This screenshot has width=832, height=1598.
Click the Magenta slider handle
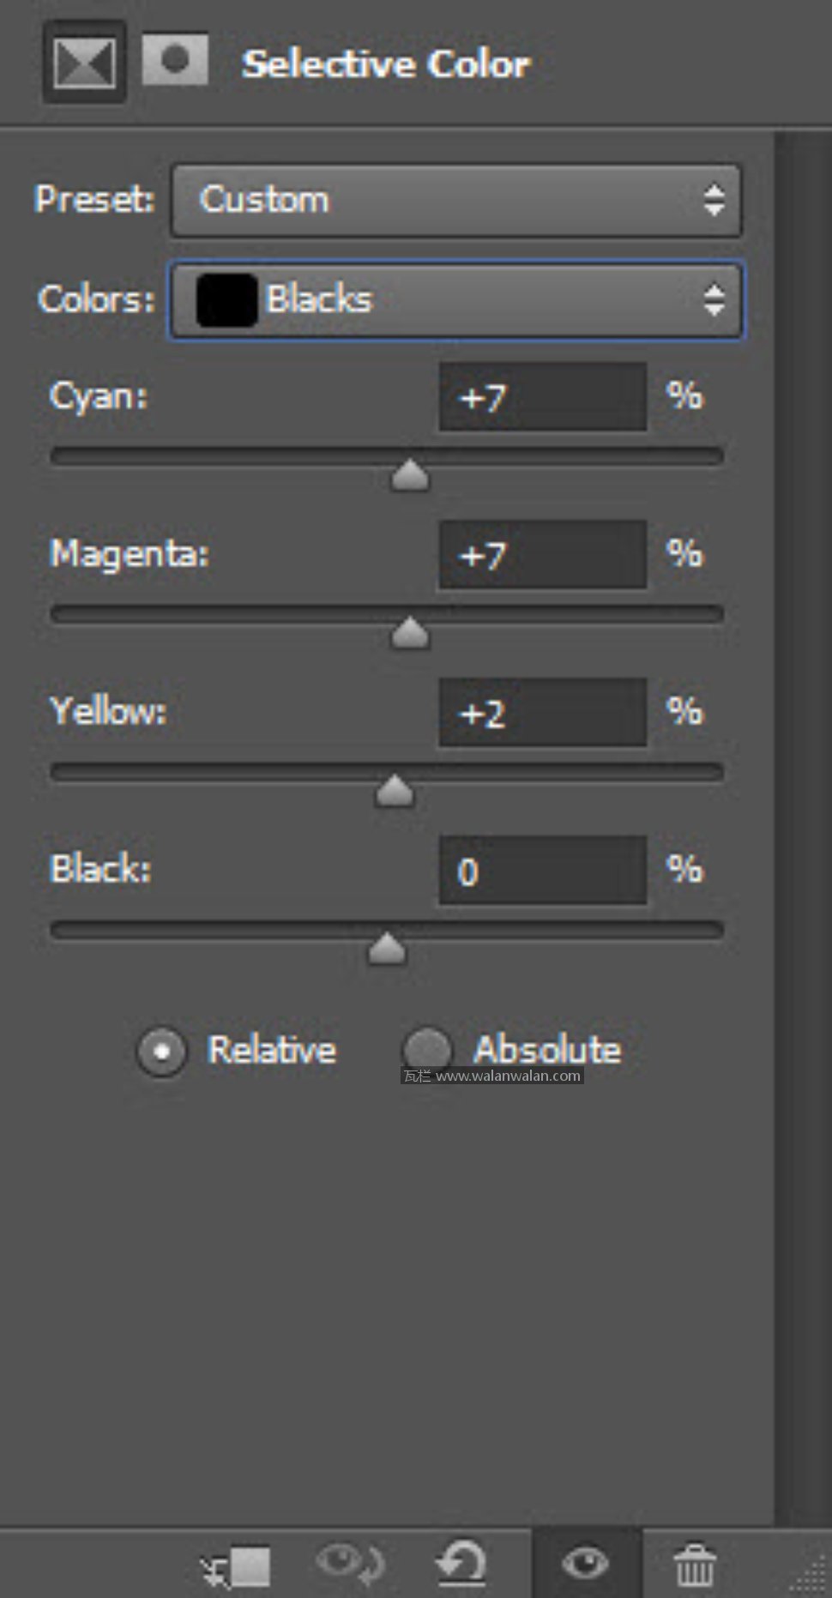(410, 634)
